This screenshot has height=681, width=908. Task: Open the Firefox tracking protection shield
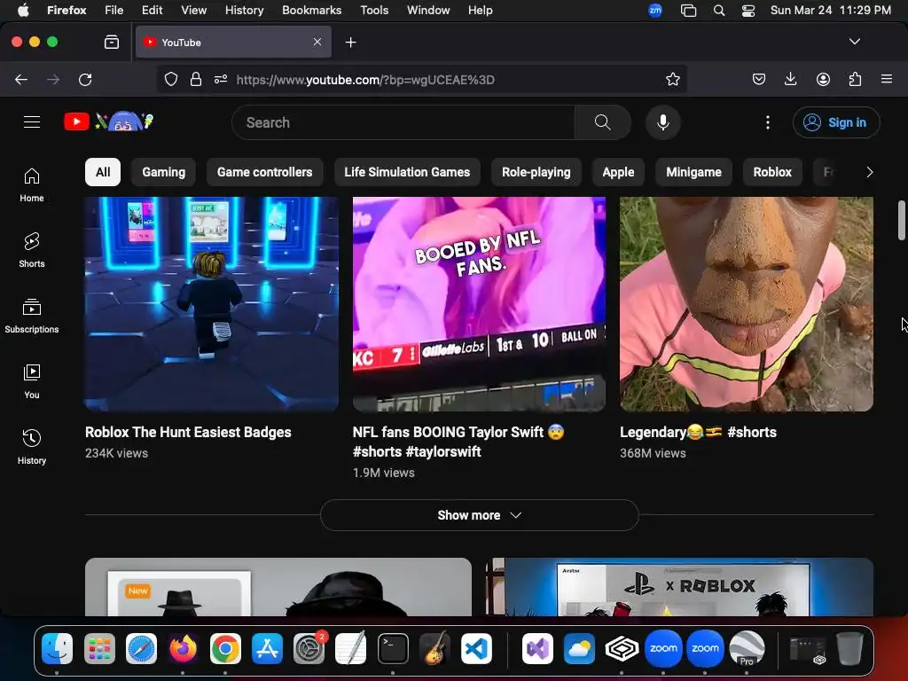pyautogui.click(x=171, y=79)
